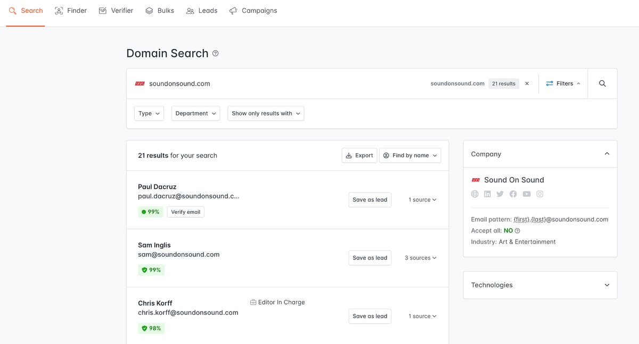Open the company website globe icon
The height and width of the screenshot is (344, 639).
click(x=475, y=194)
